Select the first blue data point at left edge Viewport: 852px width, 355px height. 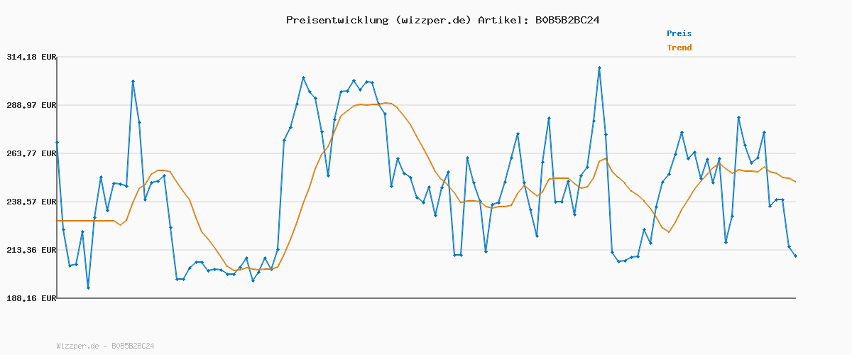point(58,143)
